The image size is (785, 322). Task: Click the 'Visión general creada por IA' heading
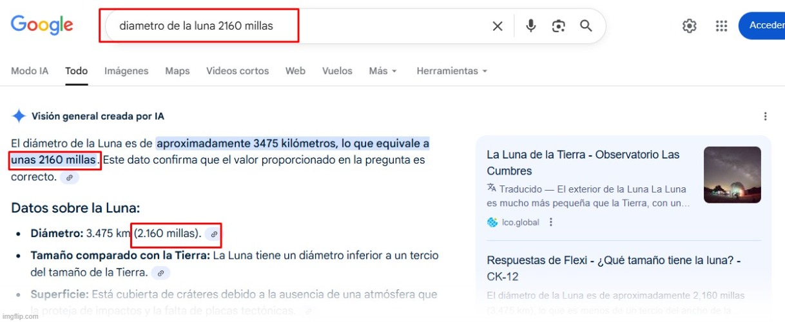click(98, 117)
